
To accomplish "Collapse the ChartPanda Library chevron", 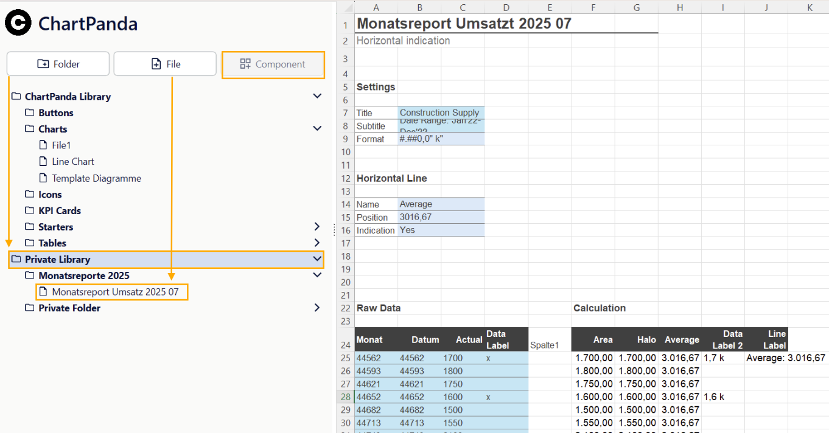I will click(317, 96).
